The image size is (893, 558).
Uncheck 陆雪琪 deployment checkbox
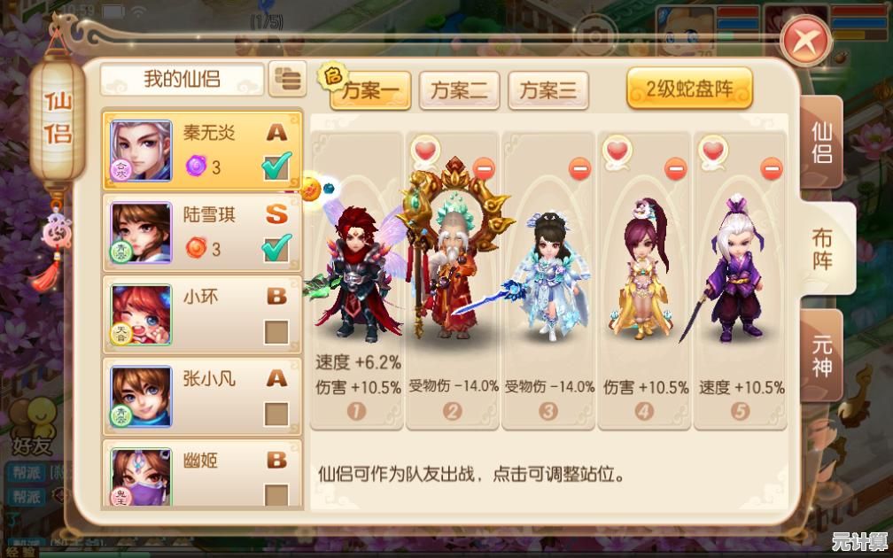pyautogui.click(x=276, y=248)
